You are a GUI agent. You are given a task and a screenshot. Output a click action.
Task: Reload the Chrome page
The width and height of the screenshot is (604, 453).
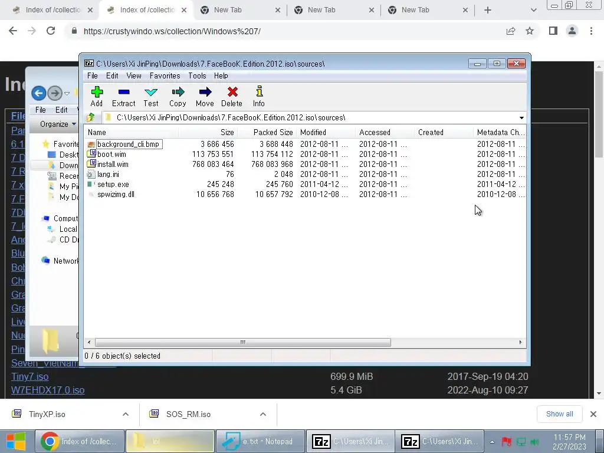51,31
